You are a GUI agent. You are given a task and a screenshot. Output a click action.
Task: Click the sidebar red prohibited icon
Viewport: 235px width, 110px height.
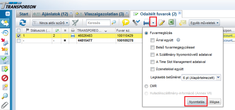click(x=5, y=78)
